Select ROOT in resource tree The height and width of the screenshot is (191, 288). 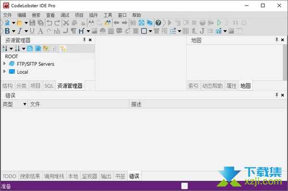[12, 56]
